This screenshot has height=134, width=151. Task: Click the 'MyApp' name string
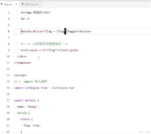coord(32,107)
